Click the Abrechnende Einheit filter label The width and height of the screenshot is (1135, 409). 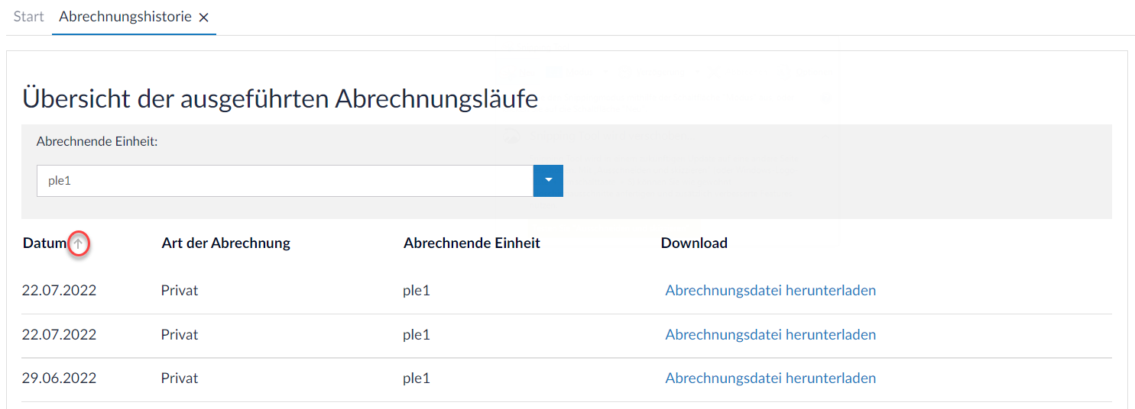(97, 142)
